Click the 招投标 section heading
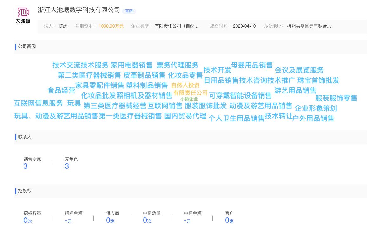 25,191
